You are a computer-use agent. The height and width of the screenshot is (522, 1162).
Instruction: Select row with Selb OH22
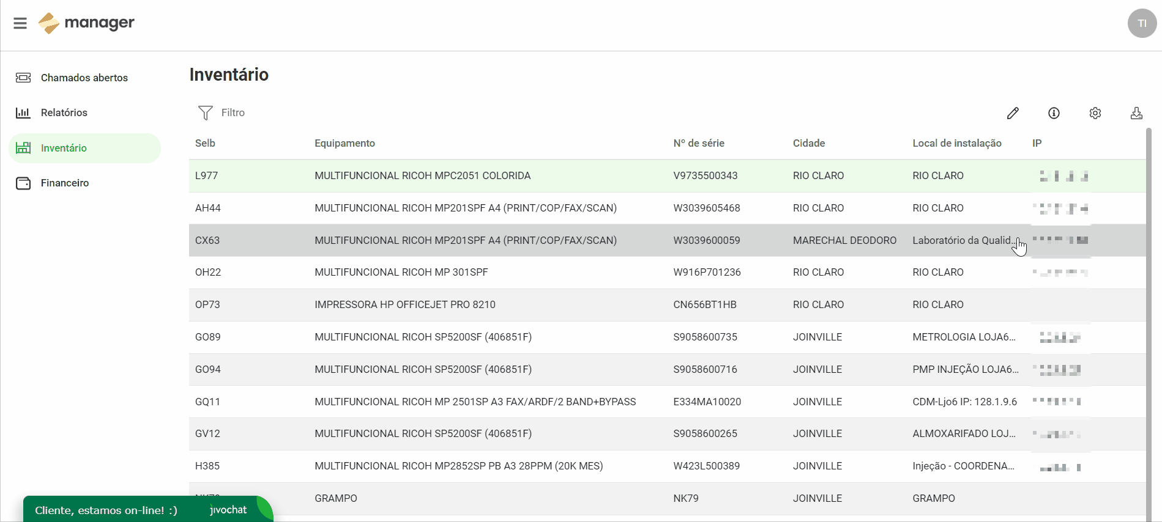click(667, 273)
